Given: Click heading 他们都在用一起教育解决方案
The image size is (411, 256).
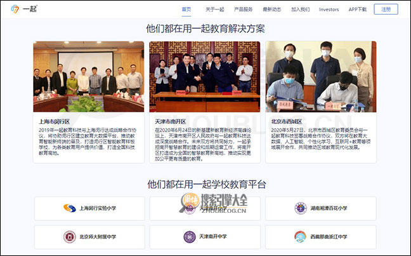Looking at the screenshot, I should (x=205, y=29).
